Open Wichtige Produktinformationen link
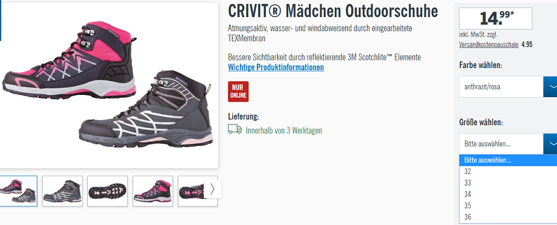 click(275, 67)
